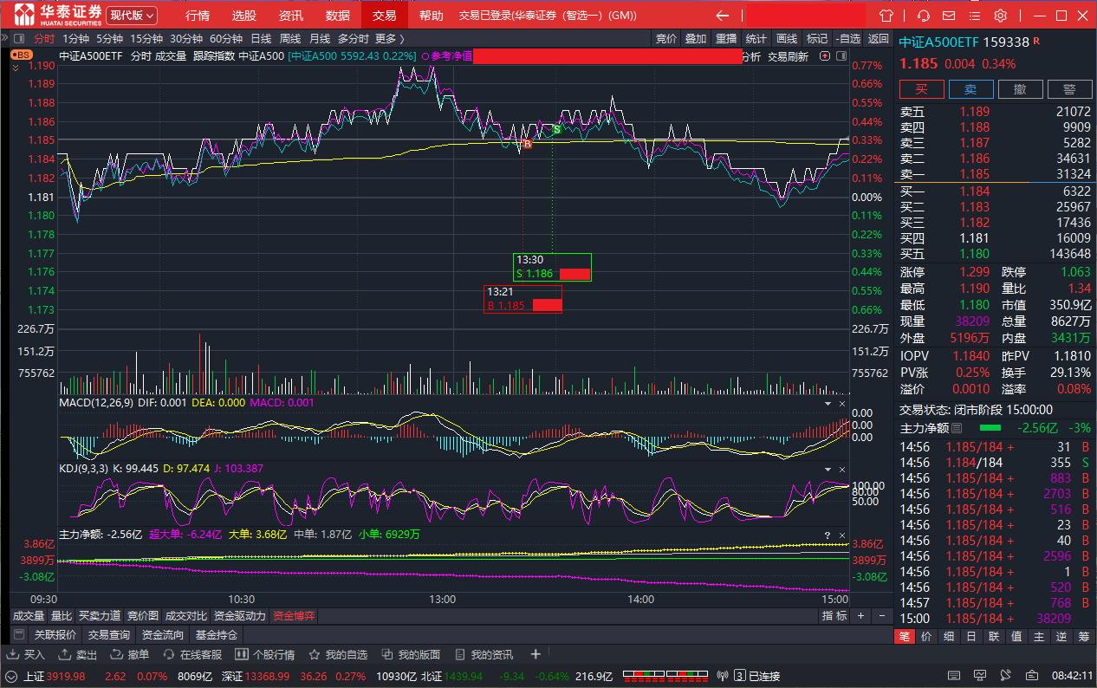Open the settings gear icon
The image size is (1097, 688).
(x=1000, y=16)
